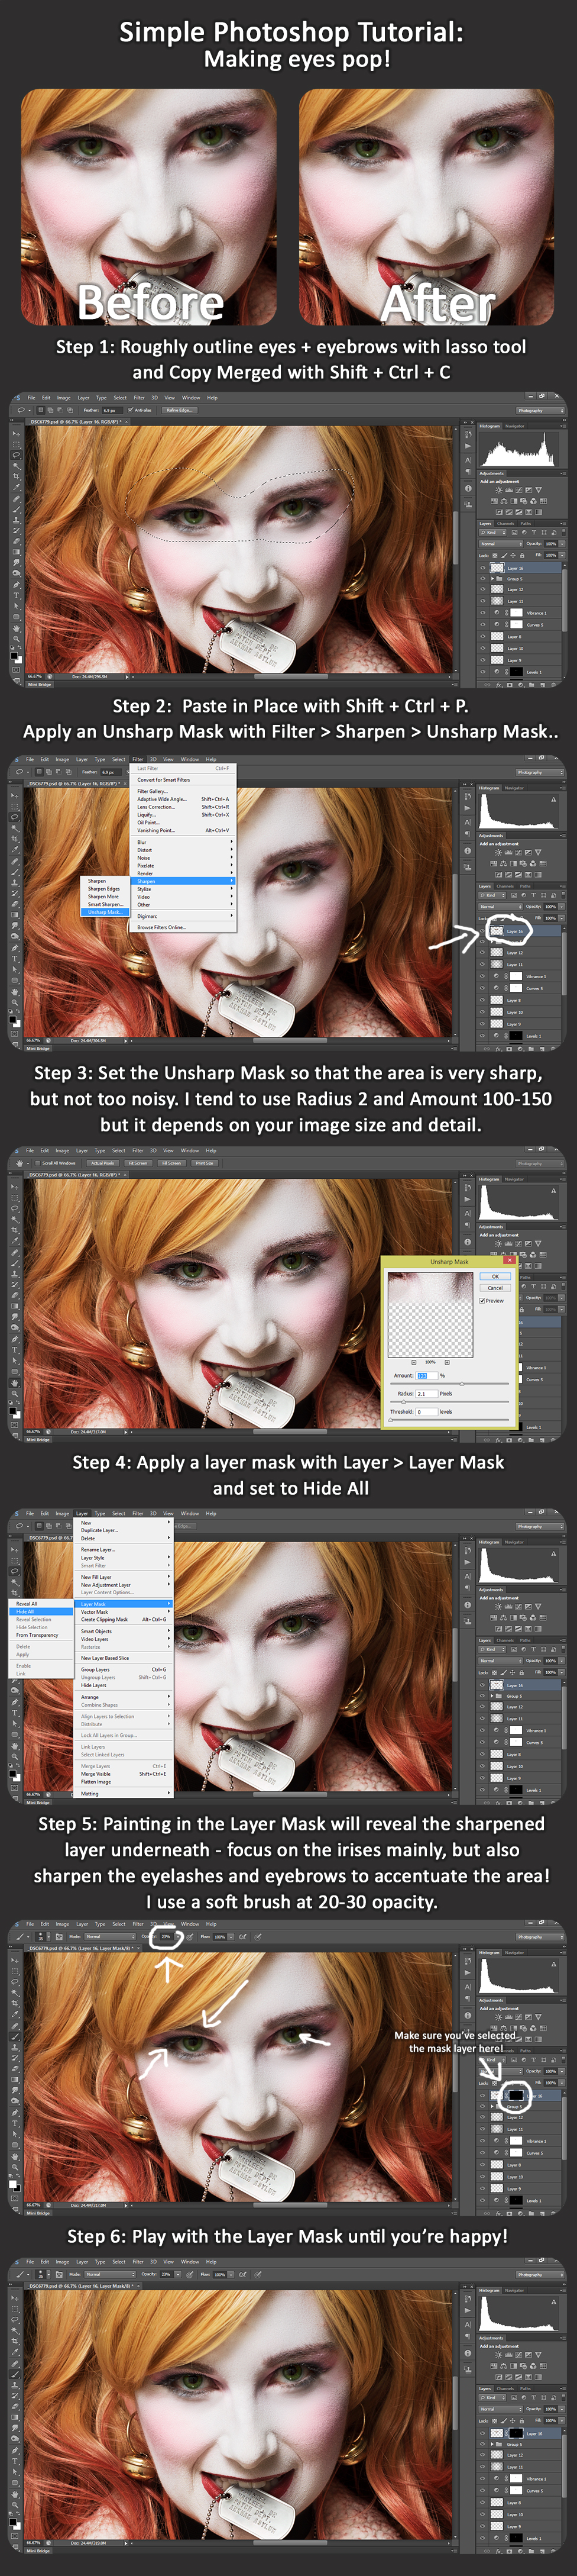Click the Threshold slider in Unsharp Mask dialog
The height and width of the screenshot is (2576, 577).
[x=450, y=1420]
